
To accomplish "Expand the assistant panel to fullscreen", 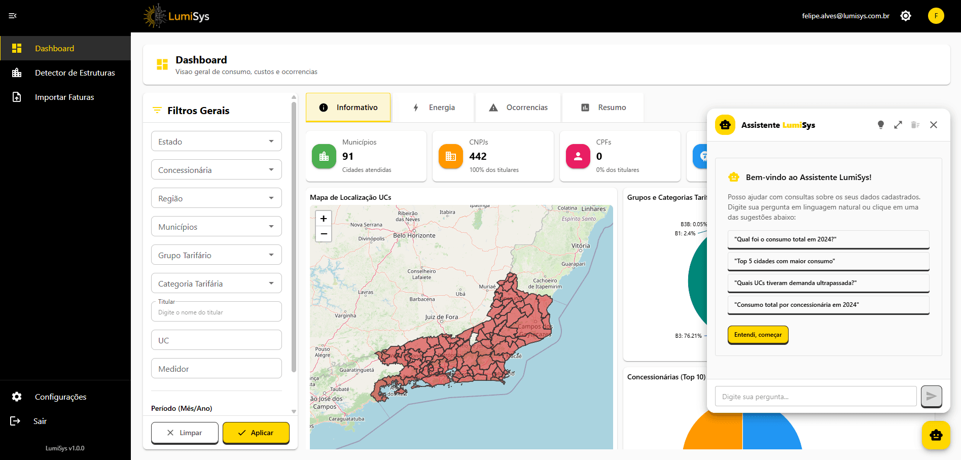I will (x=898, y=125).
